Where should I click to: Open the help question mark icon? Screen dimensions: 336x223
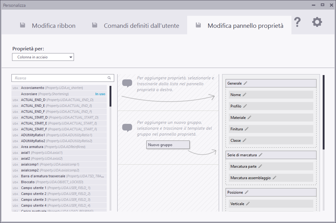coord(297,22)
